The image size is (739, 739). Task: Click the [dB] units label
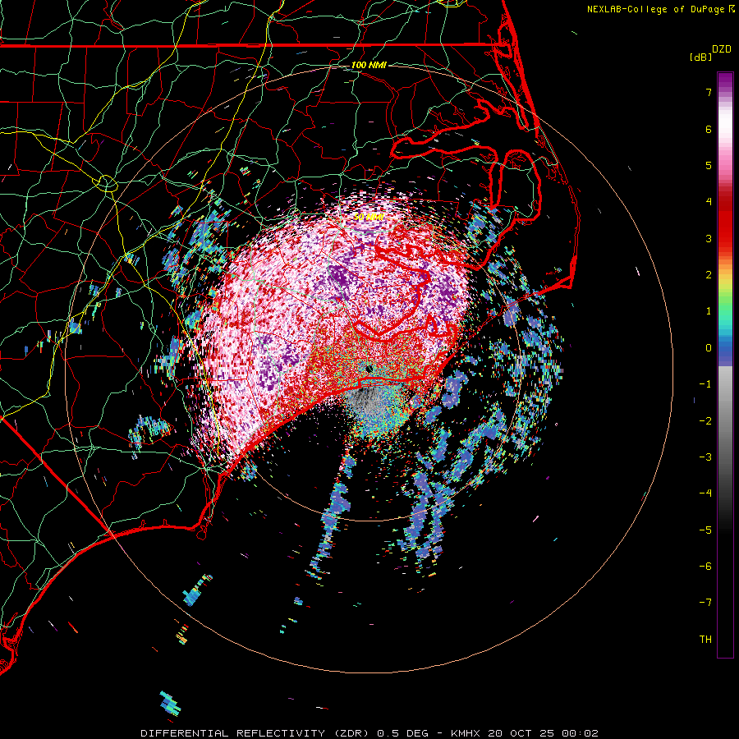tap(701, 57)
